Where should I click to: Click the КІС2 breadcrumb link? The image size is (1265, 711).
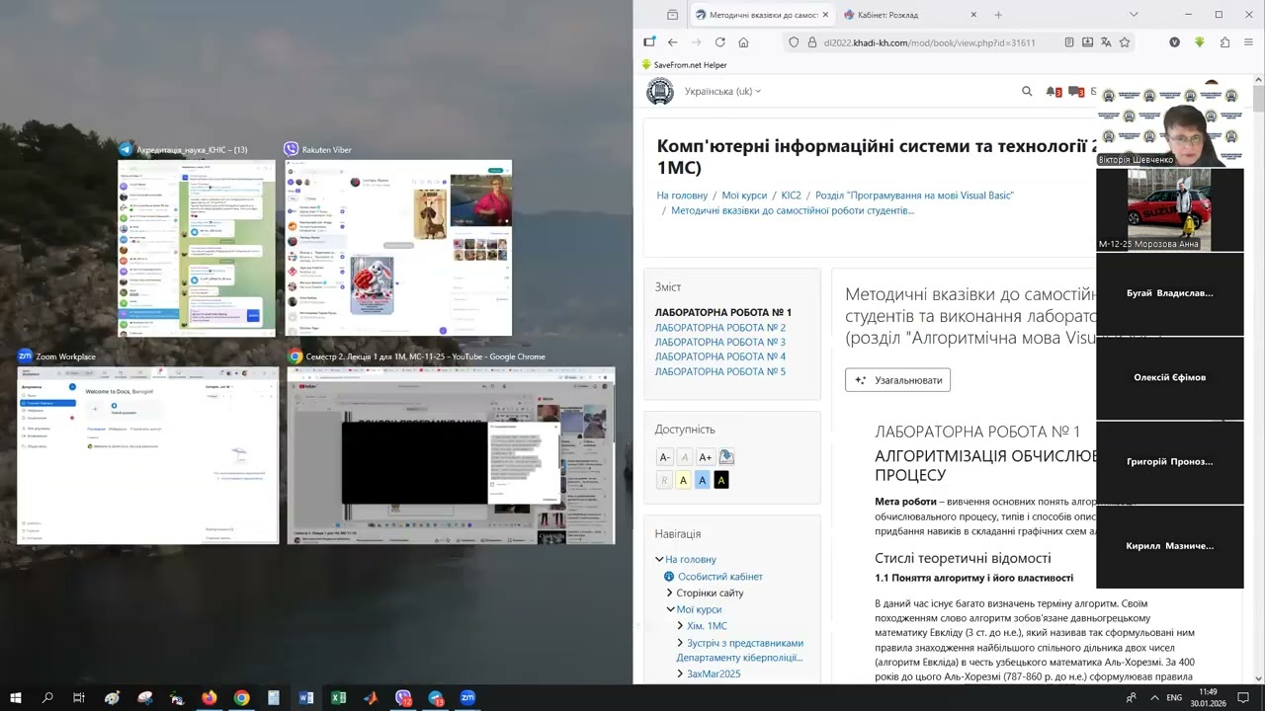coord(791,196)
